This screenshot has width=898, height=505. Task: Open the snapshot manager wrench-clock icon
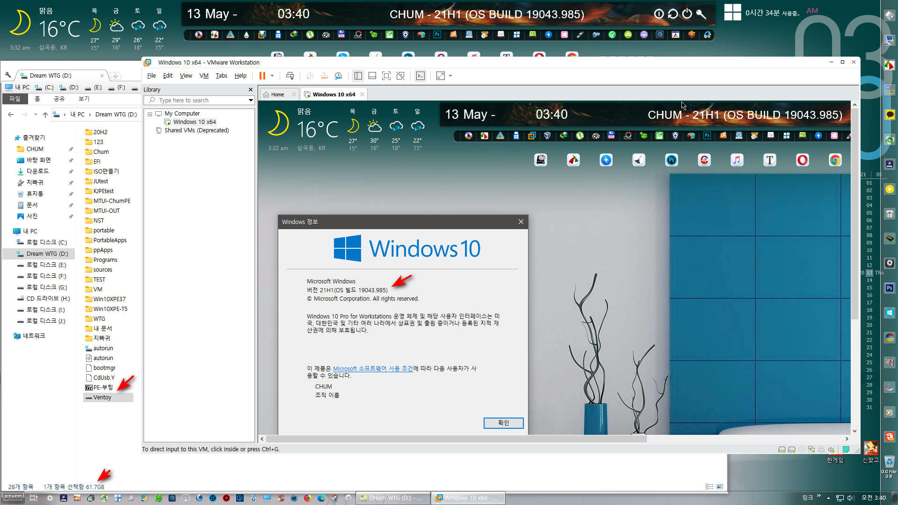338,76
